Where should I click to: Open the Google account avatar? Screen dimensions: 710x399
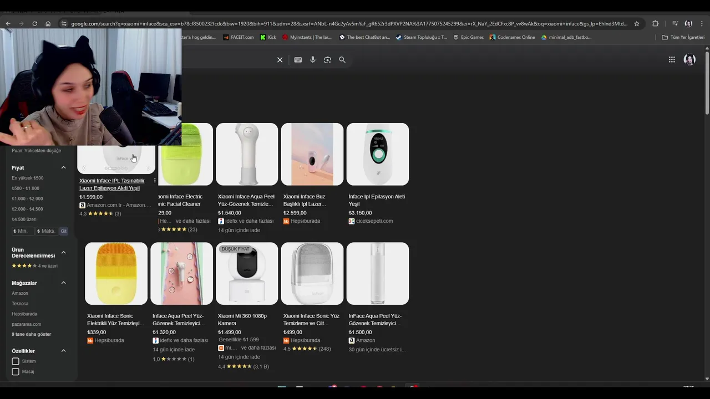pos(689,60)
